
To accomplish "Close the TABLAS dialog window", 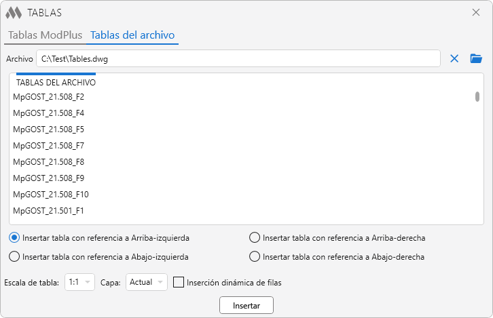I will click(x=476, y=12).
